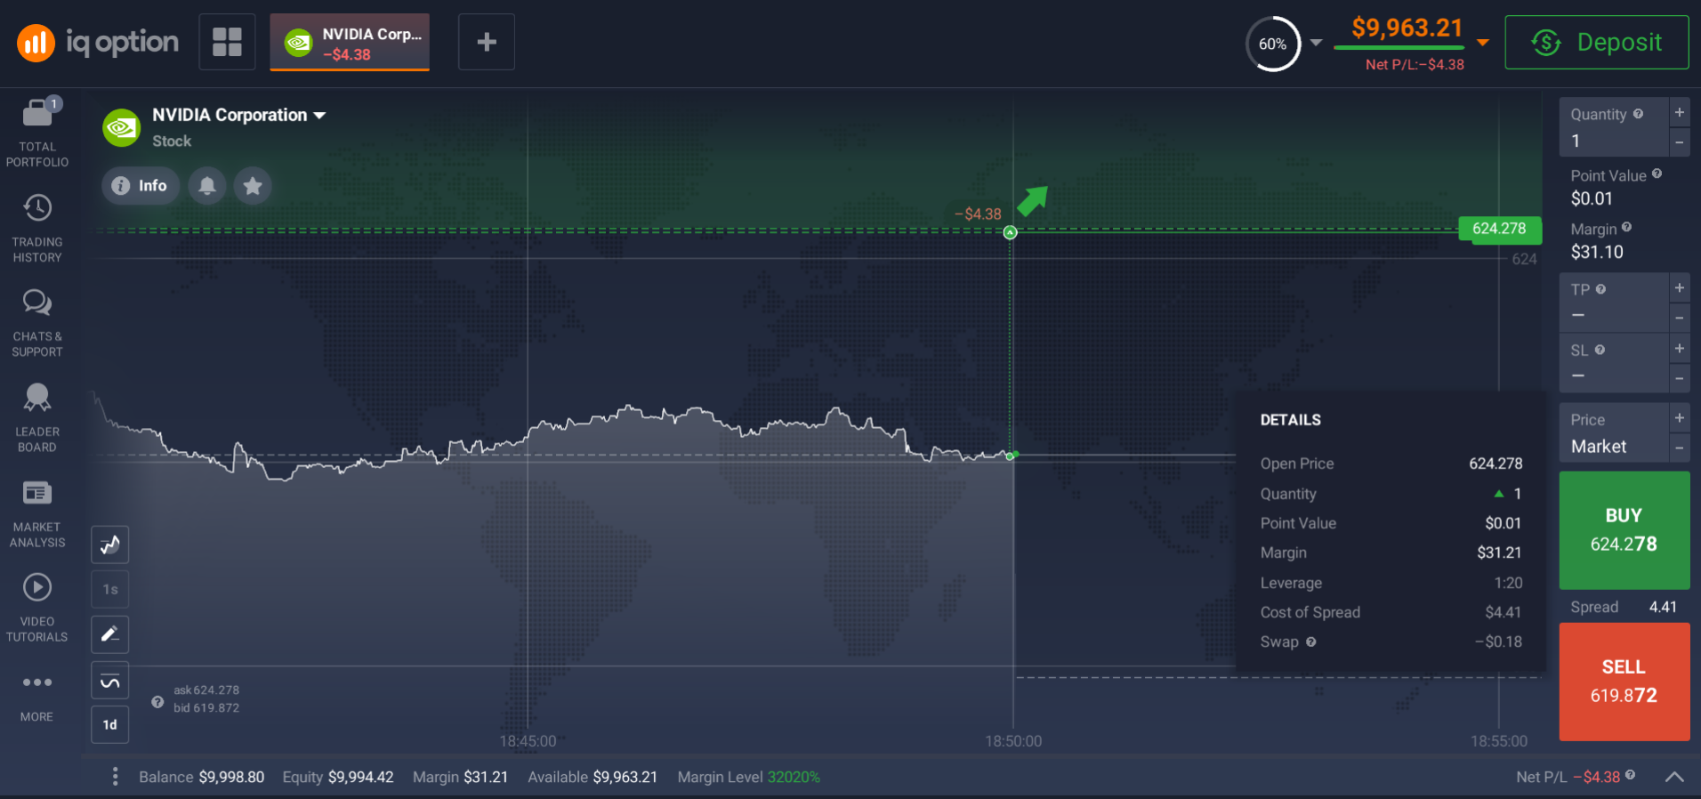The width and height of the screenshot is (1701, 799).
Task: Open the indicators tool icon
Action: point(110,681)
